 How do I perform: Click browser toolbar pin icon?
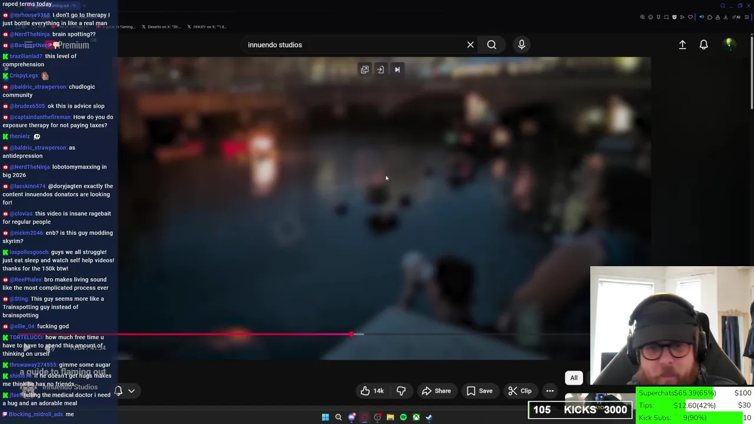[659, 17]
